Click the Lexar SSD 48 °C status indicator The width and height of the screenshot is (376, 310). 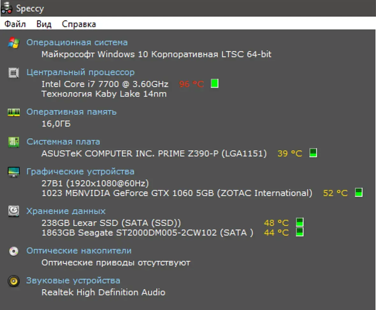[300, 222]
